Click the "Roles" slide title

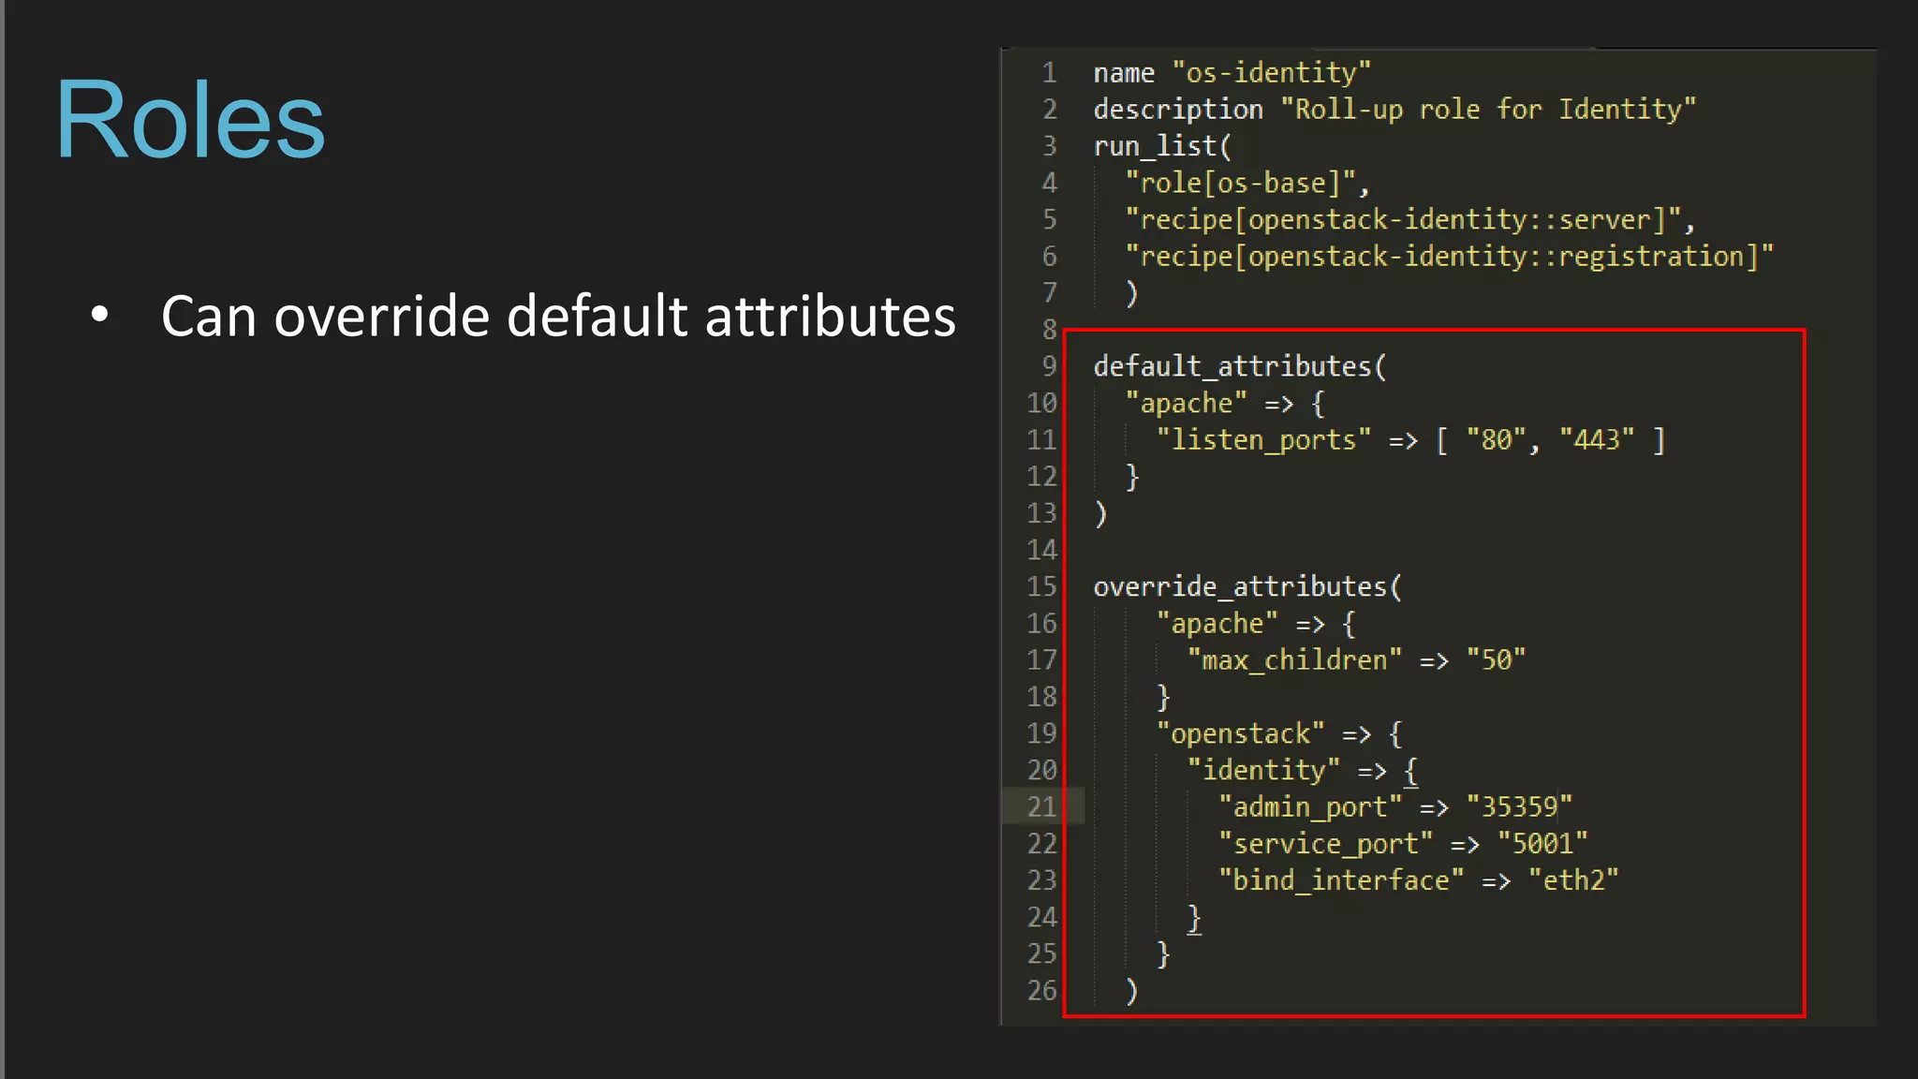point(190,119)
